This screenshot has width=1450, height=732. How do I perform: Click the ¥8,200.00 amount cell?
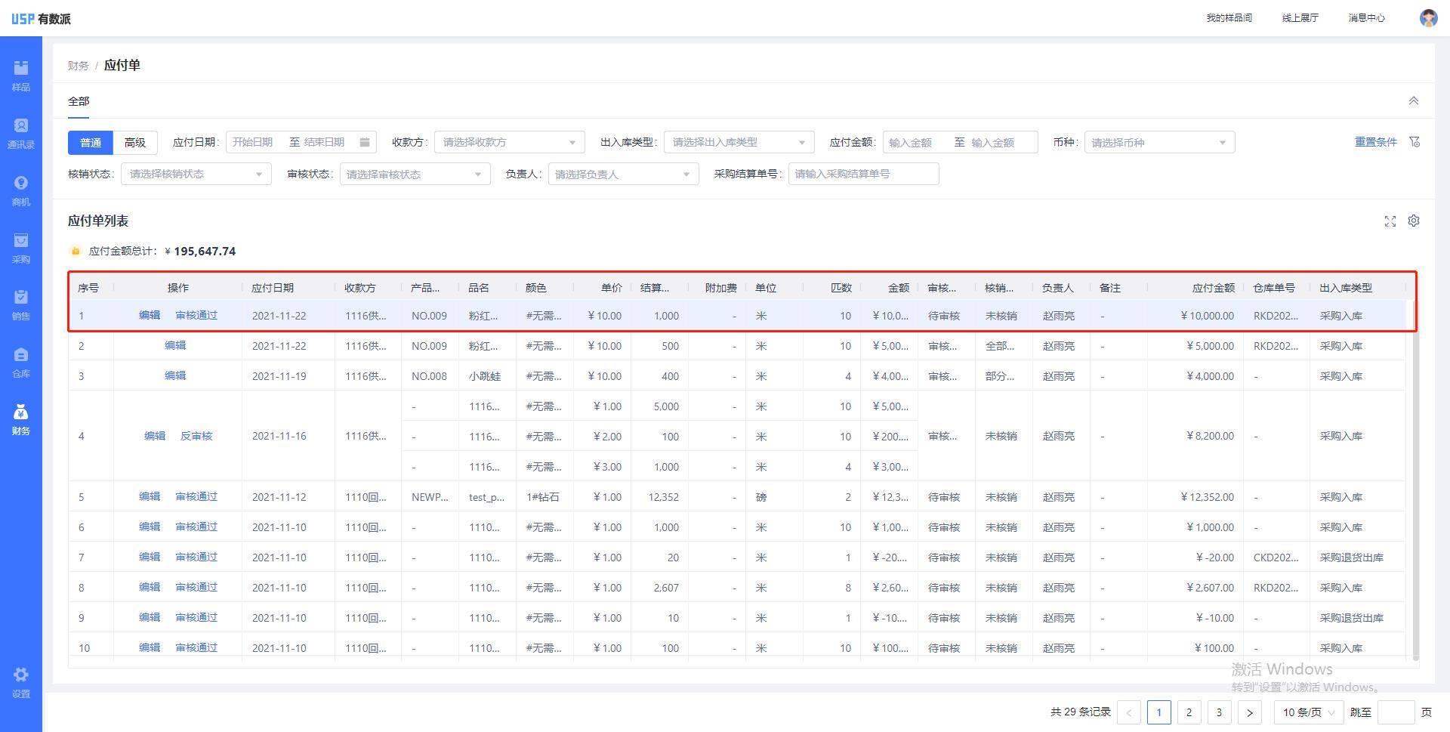pos(1211,436)
